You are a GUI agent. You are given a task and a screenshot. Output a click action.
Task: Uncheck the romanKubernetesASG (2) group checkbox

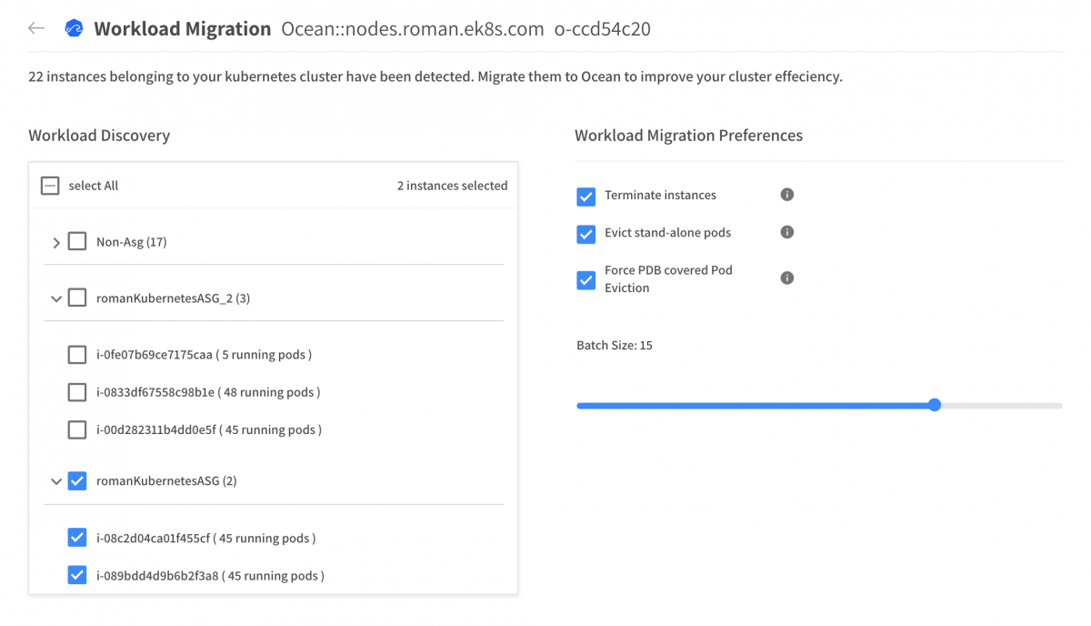click(x=77, y=480)
